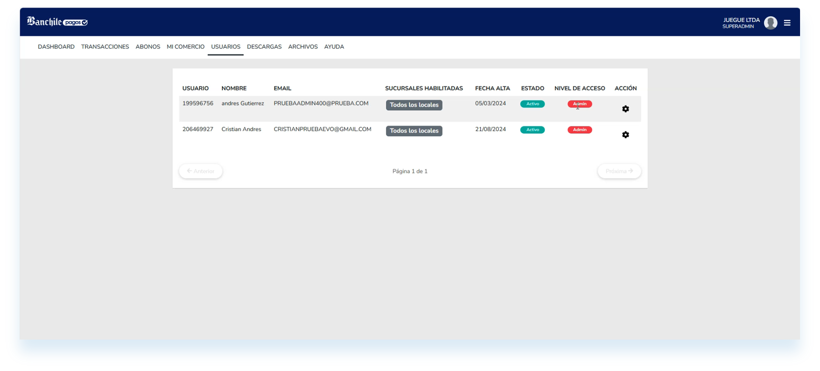
Task: Click the Admin badge for Cristian Andres
Action: pyautogui.click(x=579, y=130)
